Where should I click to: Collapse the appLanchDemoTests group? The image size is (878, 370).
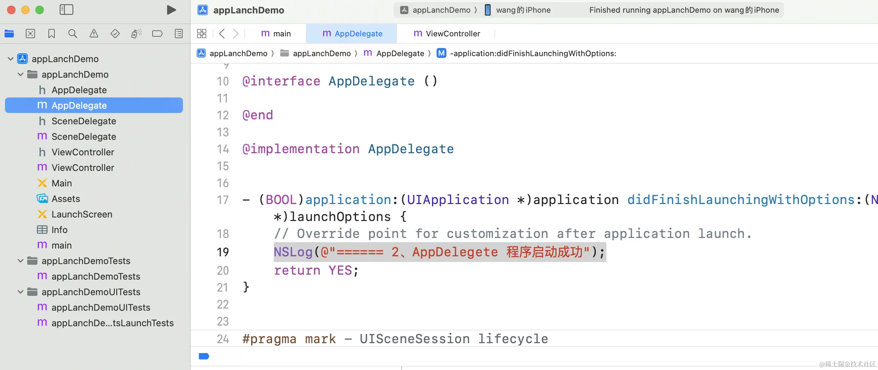pyautogui.click(x=20, y=261)
